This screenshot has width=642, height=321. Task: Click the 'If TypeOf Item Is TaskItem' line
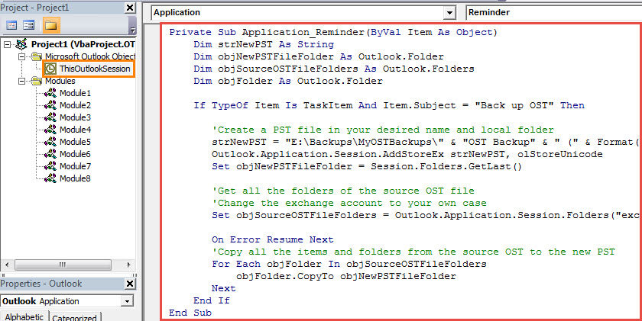(x=389, y=106)
